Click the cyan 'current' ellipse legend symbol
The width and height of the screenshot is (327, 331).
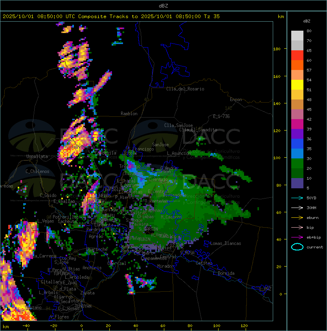pyautogui.click(x=297, y=247)
